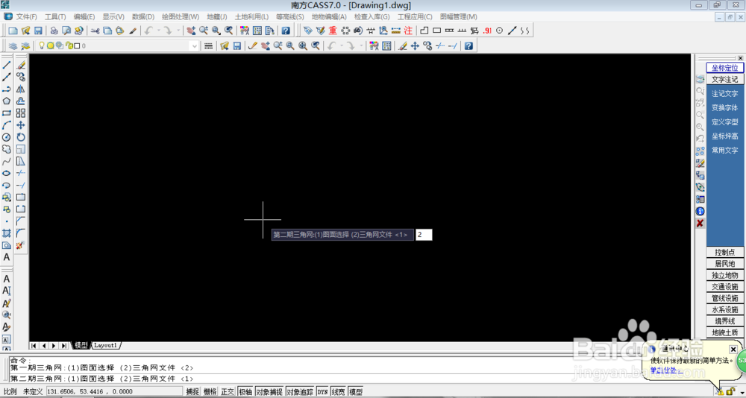The width and height of the screenshot is (746, 398).
Task: Toggle the 对象追踪 object tracking
Action: 300,392
